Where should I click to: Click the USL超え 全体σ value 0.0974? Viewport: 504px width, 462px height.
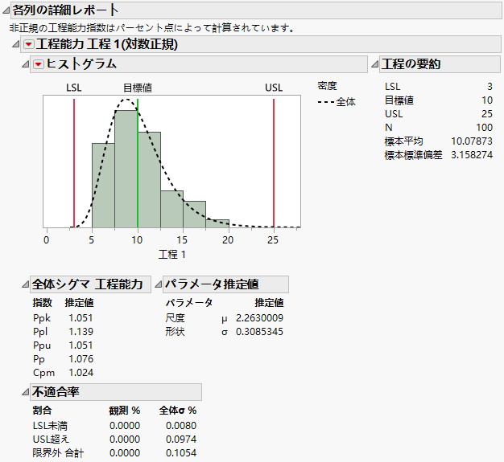click(181, 440)
